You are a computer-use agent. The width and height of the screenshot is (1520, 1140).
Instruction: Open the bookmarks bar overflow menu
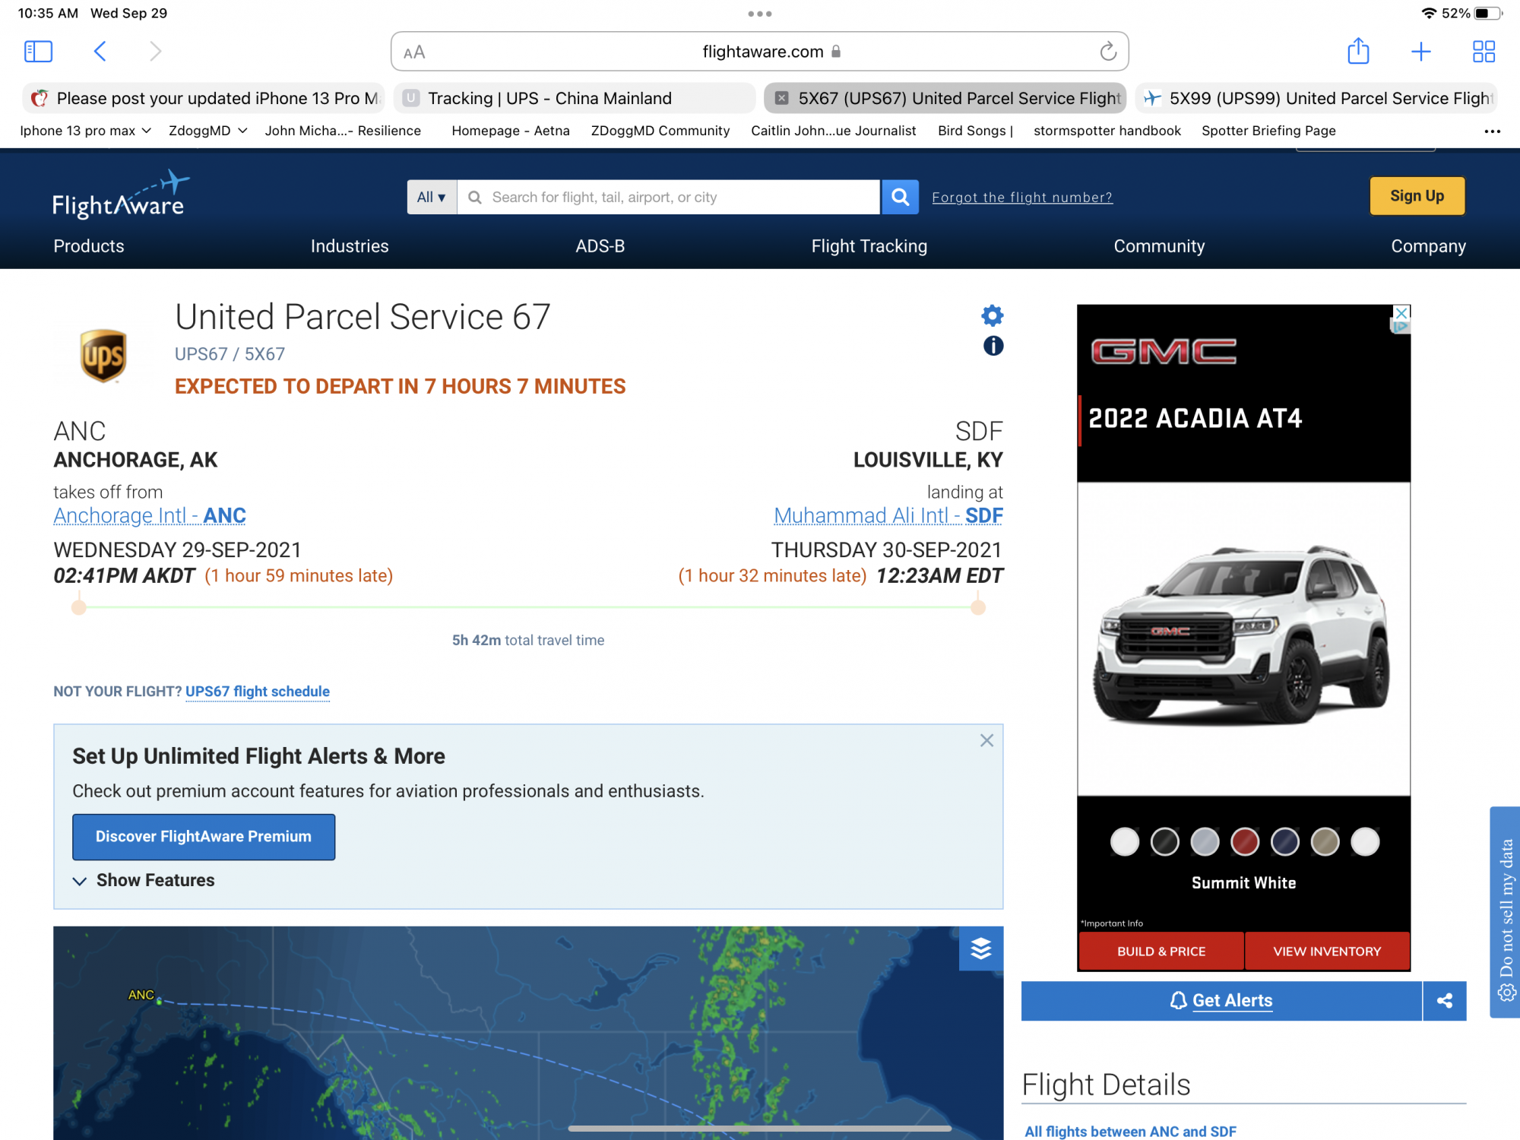point(1492,131)
